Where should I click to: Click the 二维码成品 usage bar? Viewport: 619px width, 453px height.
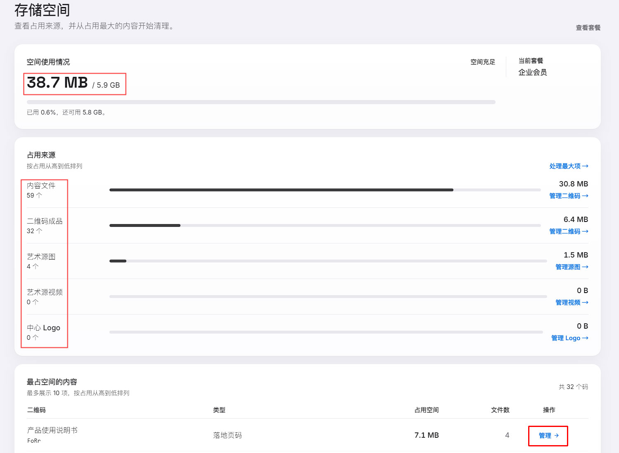[x=325, y=226]
